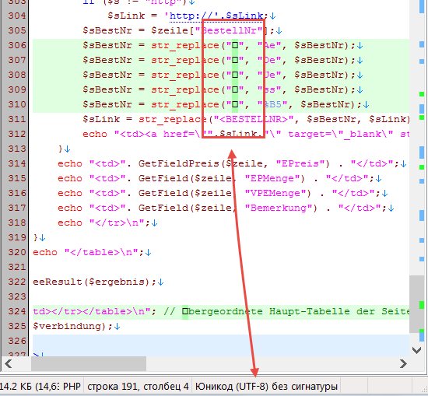This screenshot has height=396, width=428.
Task: Click the "ss" replacement string on line 309
Action: click(x=269, y=89)
